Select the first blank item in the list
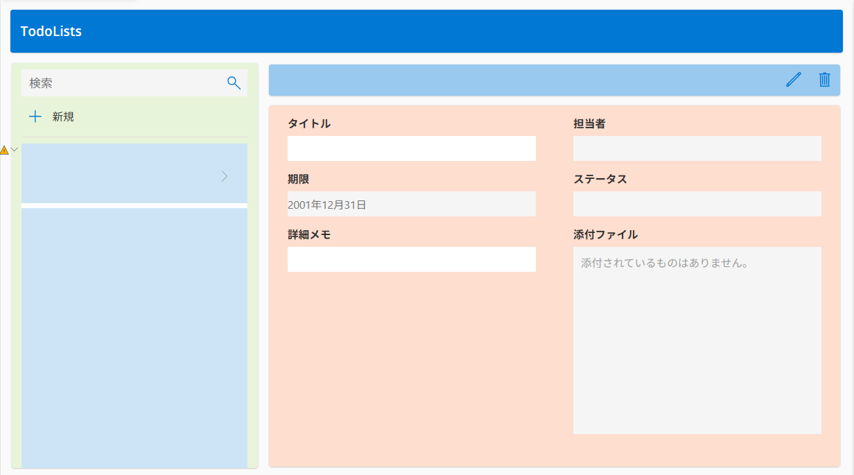854x475 pixels. coord(118,173)
